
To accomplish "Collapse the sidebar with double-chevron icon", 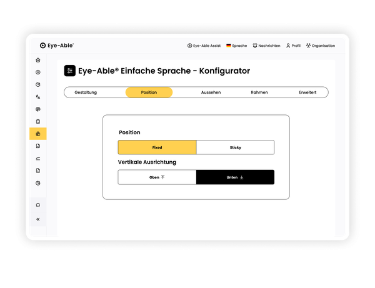I will point(37,219).
